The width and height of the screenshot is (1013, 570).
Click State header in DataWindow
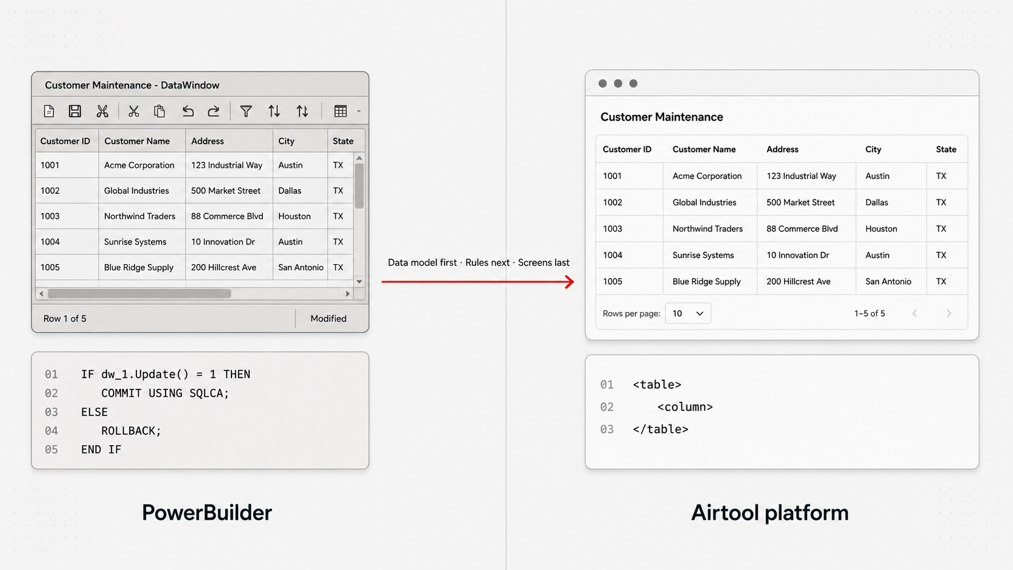[343, 141]
